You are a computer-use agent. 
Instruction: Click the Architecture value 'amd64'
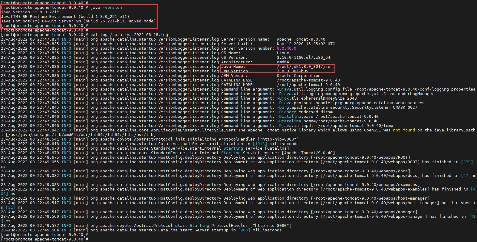(x=283, y=62)
